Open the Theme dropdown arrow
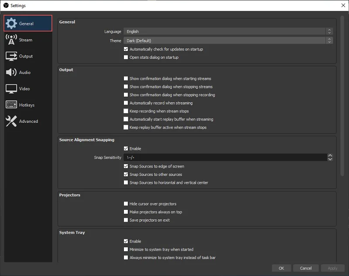This screenshot has height=276, width=349. pyautogui.click(x=329, y=40)
